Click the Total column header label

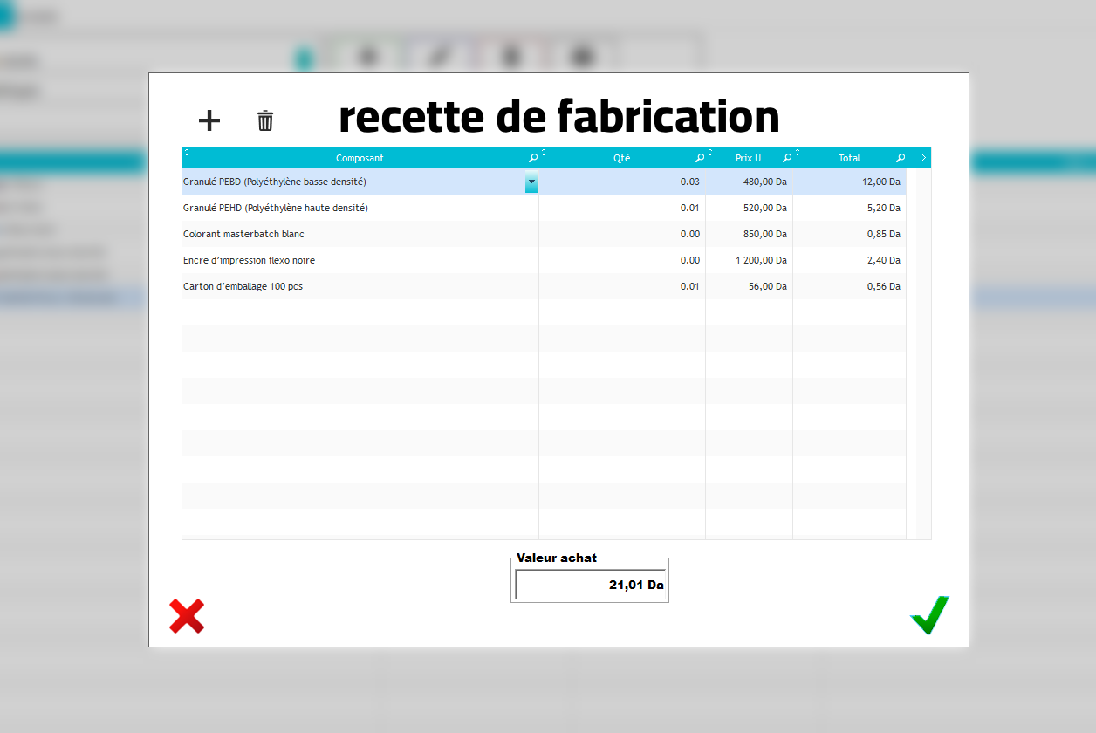click(x=848, y=158)
